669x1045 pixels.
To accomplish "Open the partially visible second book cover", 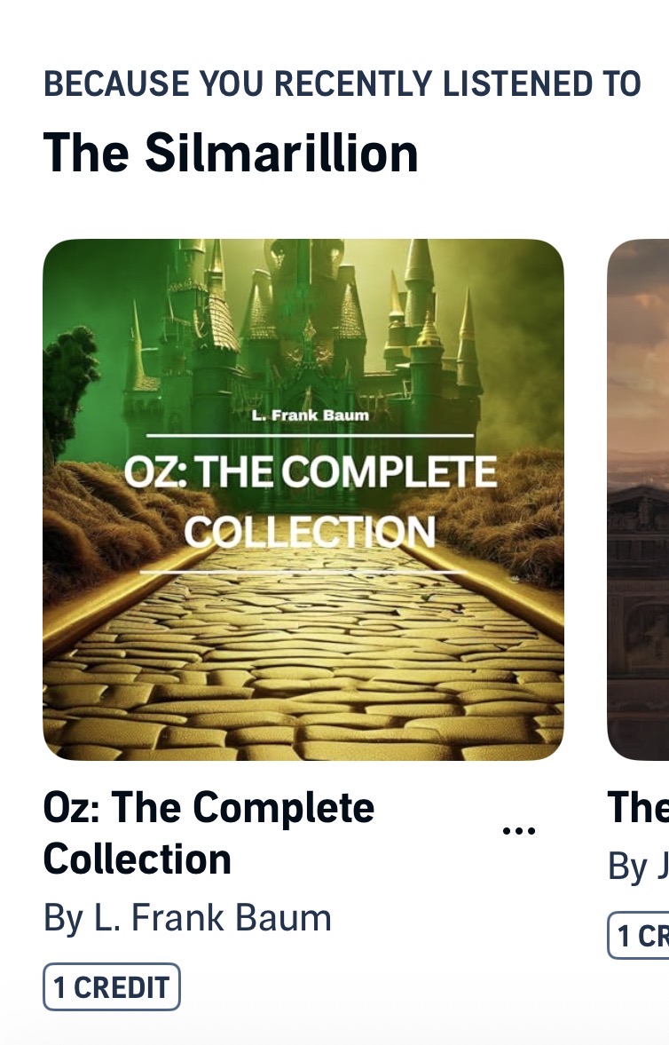I will pyautogui.click(x=638, y=499).
